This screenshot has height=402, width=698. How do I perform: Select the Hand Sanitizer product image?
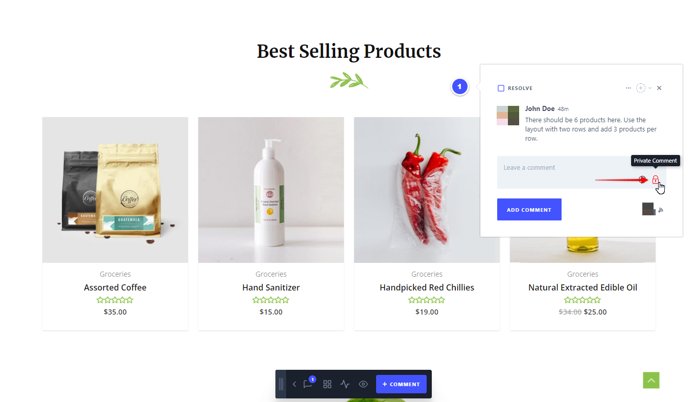(271, 190)
